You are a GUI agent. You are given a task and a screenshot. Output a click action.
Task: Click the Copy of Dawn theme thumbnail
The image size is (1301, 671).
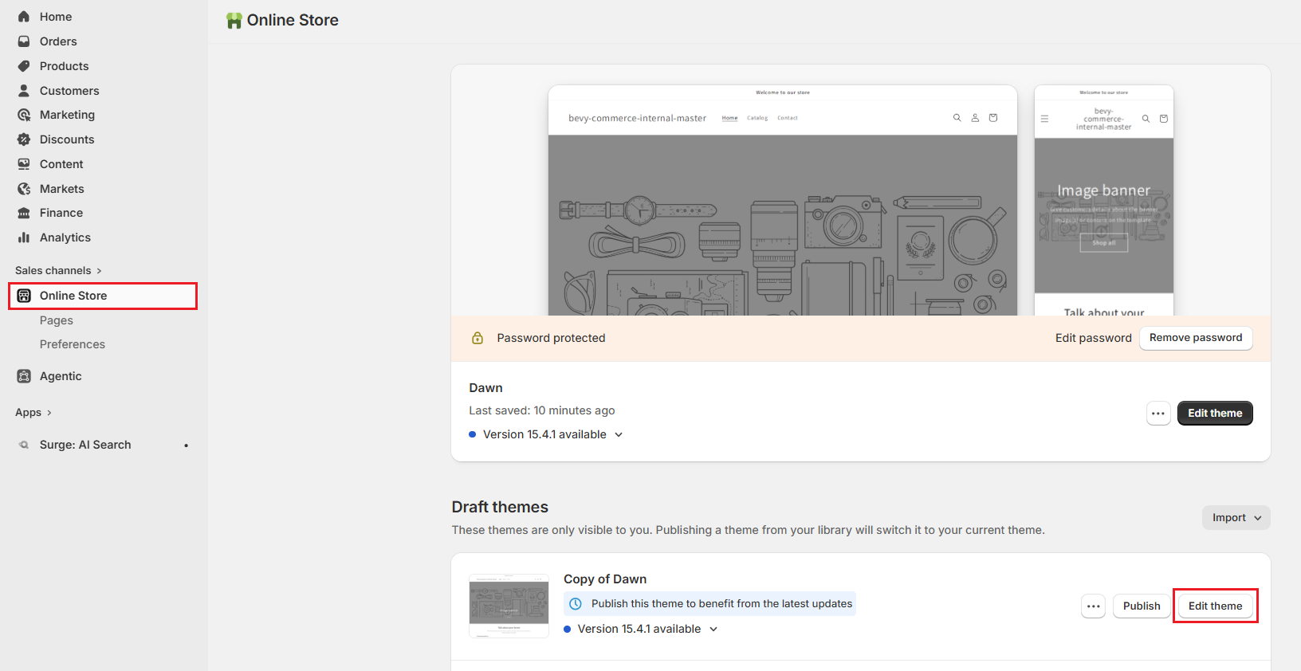point(509,606)
